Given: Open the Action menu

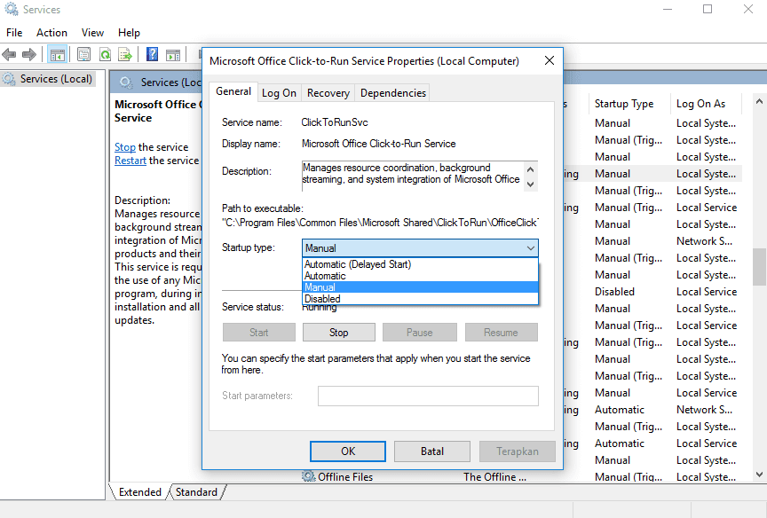Looking at the screenshot, I should (51, 33).
